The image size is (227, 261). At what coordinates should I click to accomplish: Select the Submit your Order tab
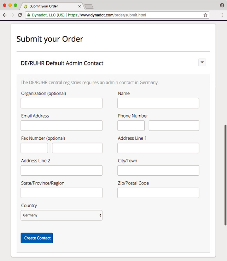[x=50, y=6]
